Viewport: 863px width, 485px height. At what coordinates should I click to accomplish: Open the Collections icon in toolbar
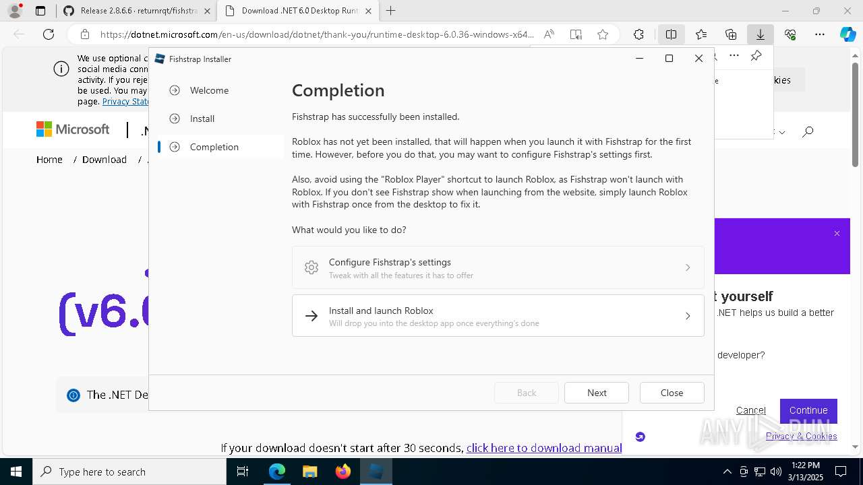pyautogui.click(x=731, y=34)
